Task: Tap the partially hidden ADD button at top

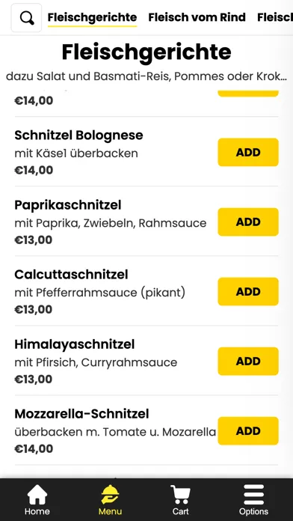Action: click(248, 94)
